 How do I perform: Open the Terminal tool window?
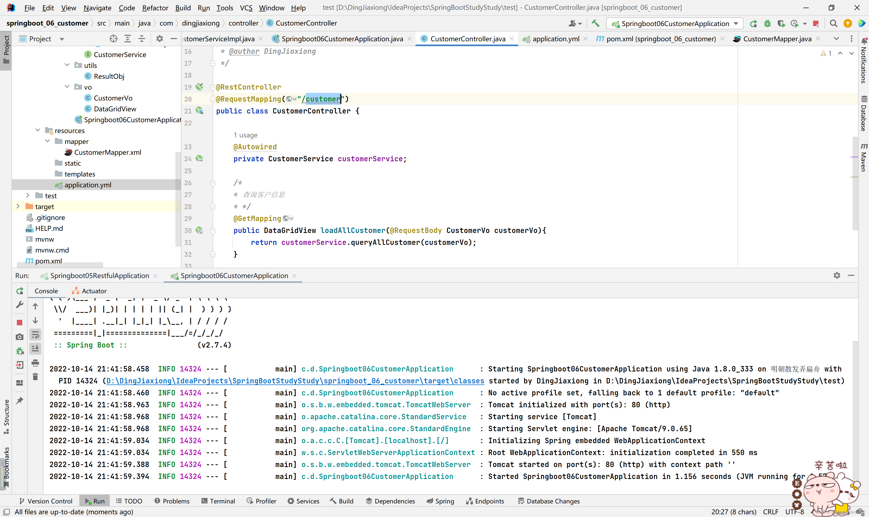pyautogui.click(x=218, y=501)
